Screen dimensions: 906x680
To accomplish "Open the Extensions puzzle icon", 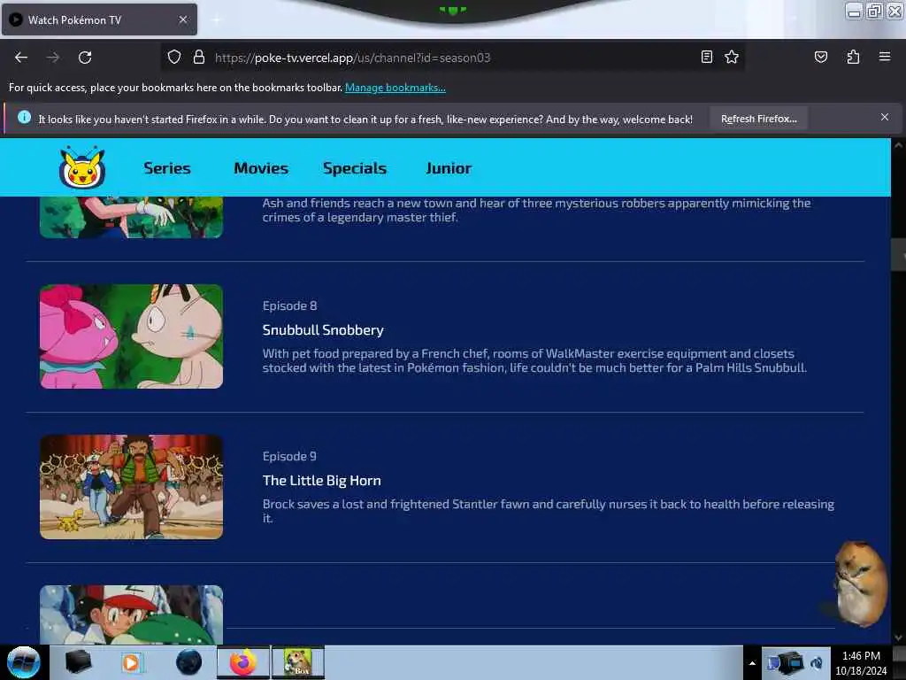I will tap(853, 57).
